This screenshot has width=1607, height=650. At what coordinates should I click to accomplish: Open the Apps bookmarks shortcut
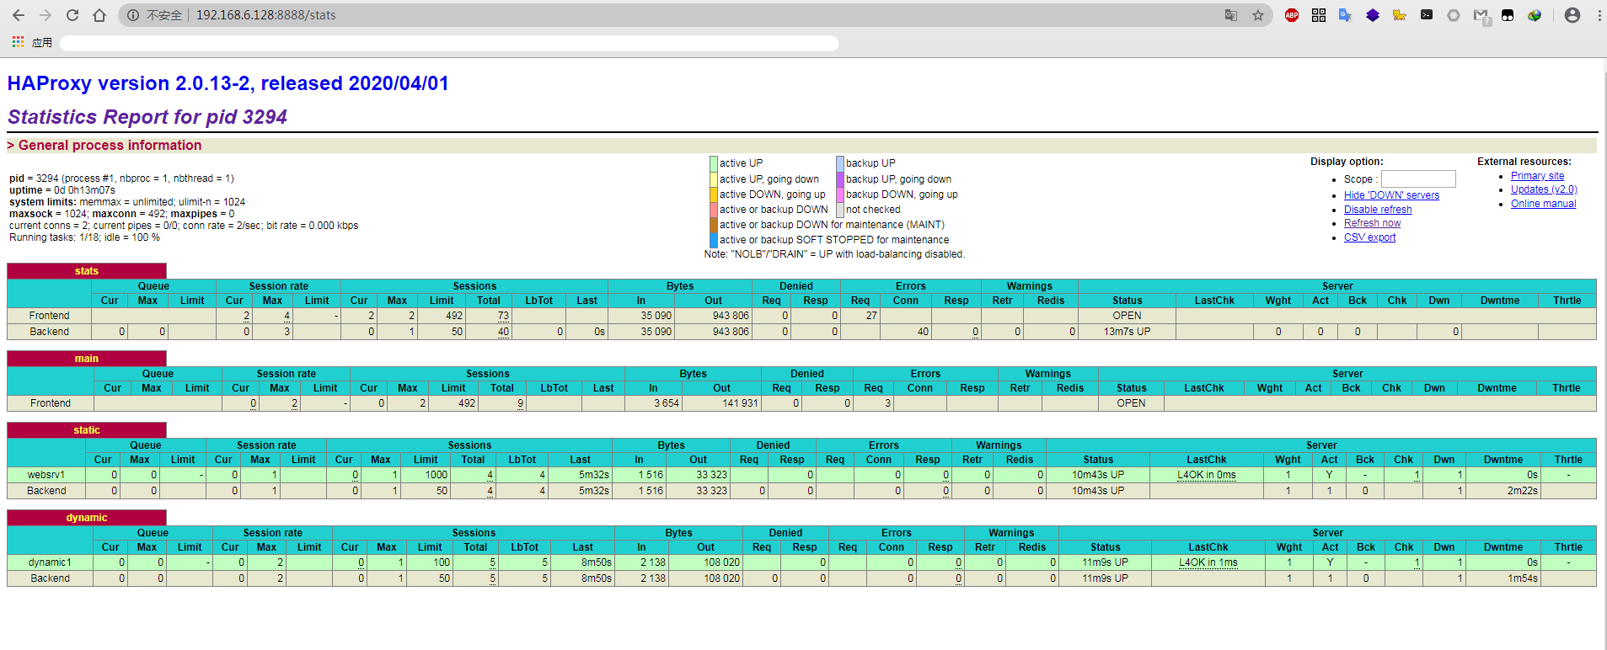point(32,42)
